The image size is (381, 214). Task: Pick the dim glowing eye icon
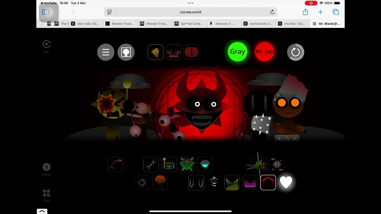[x=142, y=182]
